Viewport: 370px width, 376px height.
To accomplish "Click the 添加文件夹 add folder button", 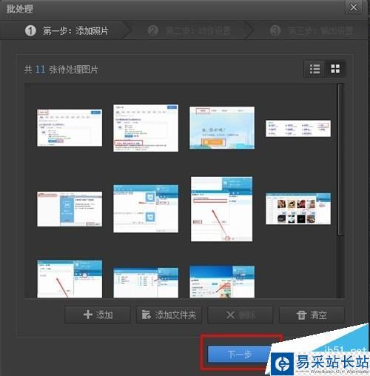I will pos(169,315).
